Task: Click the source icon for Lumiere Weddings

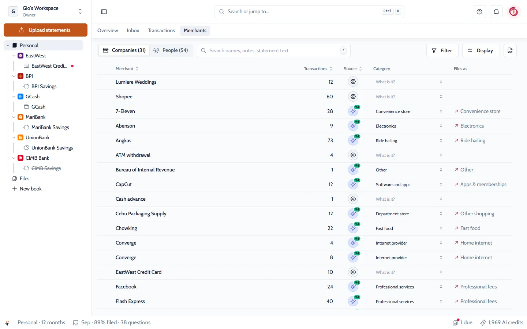Action: pos(353,82)
